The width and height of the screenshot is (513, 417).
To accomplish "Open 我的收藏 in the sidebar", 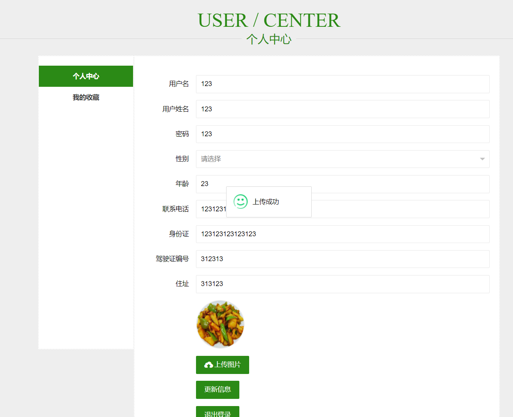I will [x=86, y=97].
